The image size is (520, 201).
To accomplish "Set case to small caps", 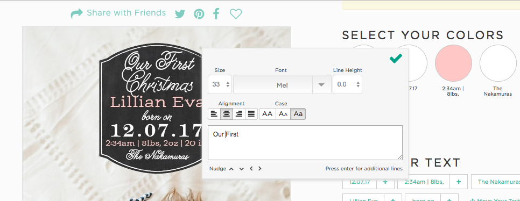I will (283, 114).
